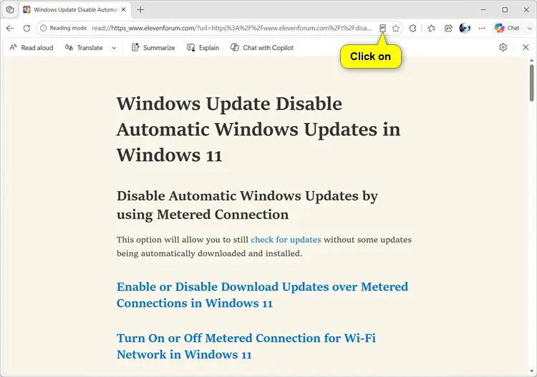Start Read aloud
The height and width of the screenshot is (377, 537).
[x=32, y=47]
